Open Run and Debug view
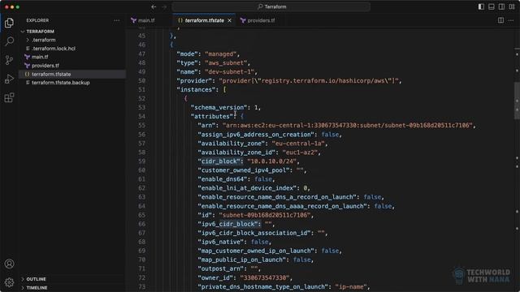This screenshot has width=520, height=292. pos(9,79)
